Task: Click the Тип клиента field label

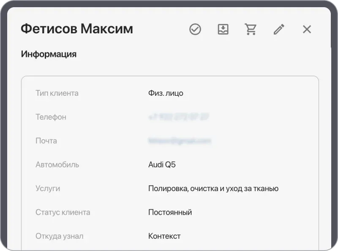Action: pos(57,93)
